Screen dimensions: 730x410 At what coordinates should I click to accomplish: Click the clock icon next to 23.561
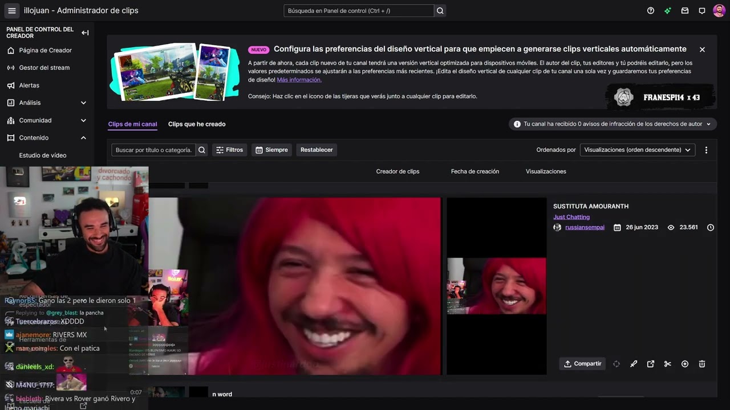711,227
